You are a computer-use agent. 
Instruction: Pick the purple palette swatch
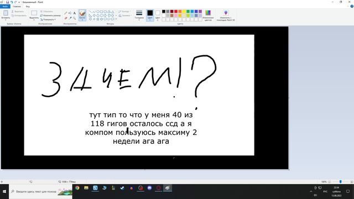200,12
